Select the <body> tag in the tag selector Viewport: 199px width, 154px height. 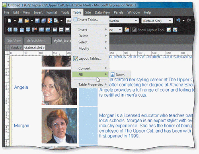[x=16, y=48]
